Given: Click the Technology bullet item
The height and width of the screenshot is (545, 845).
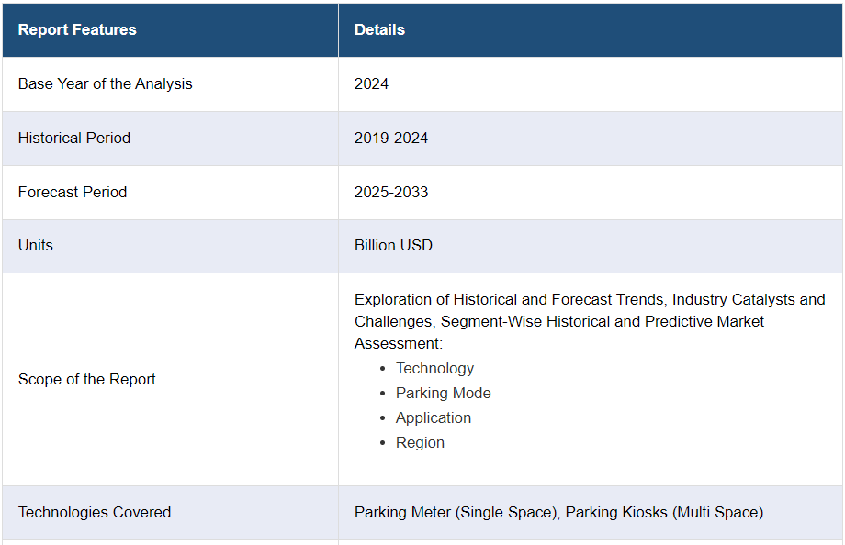Looking at the screenshot, I should (x=434, y=368).
